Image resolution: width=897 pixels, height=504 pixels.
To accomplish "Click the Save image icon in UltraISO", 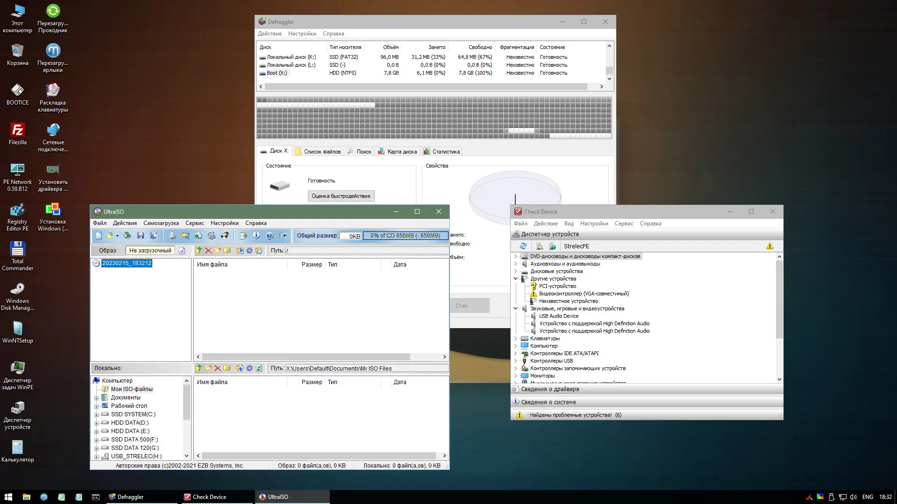I will (x=141, y=235).
